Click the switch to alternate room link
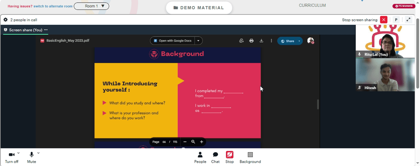420x166 pixels. pos(53,6)
